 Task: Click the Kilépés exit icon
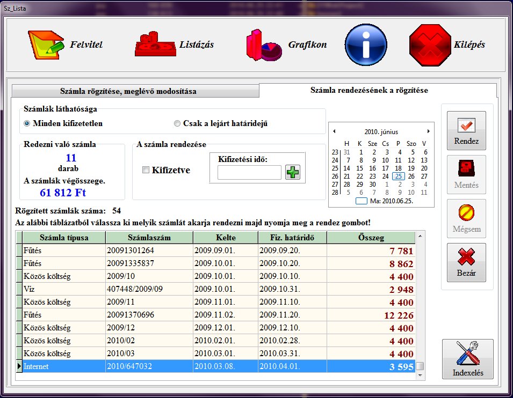(430, 45)
